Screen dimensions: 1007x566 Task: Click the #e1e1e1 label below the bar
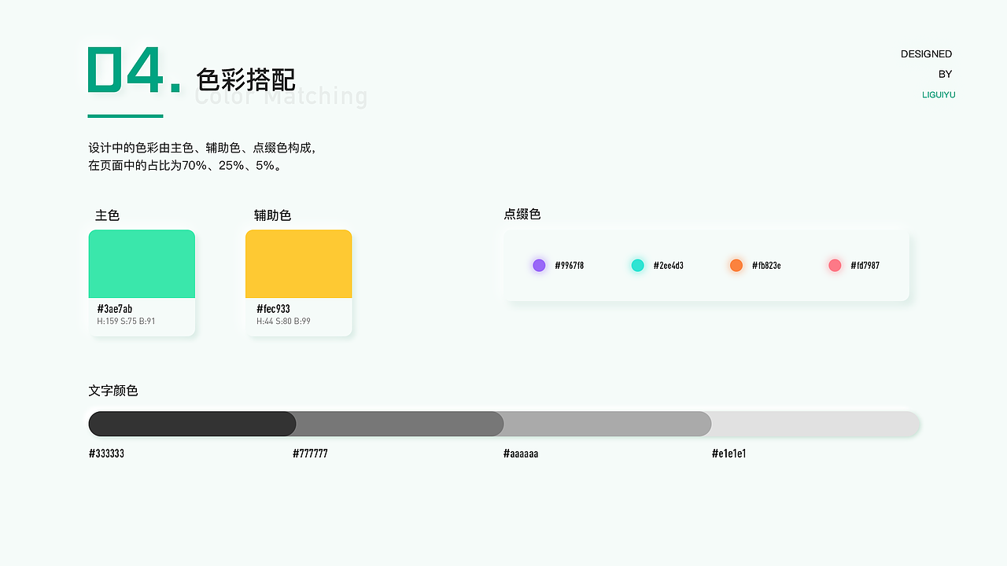[x=729, y=454]
